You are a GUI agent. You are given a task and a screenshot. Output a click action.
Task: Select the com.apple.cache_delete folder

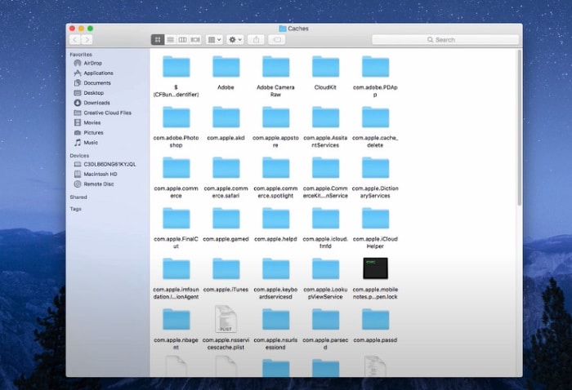click(375, 117)
